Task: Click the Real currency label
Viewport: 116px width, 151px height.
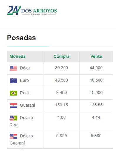Action: [x=24, y=93]
